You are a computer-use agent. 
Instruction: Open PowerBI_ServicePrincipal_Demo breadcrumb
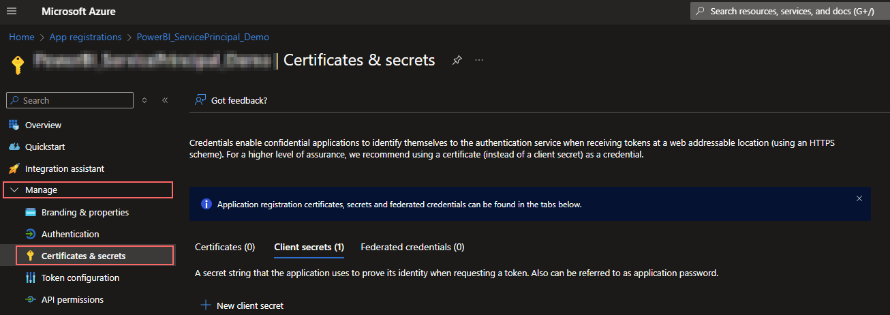203,37
